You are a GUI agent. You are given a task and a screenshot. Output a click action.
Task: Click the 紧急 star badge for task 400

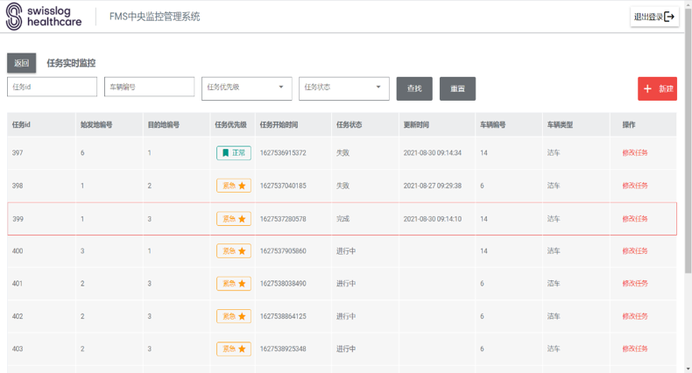(234, 251)
